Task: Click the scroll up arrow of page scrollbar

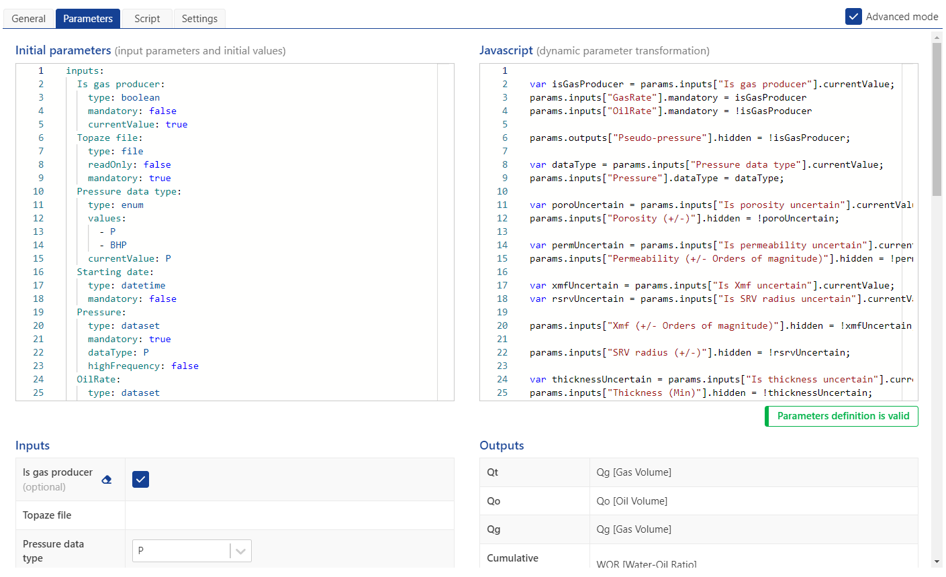Action: coord(937,38)
